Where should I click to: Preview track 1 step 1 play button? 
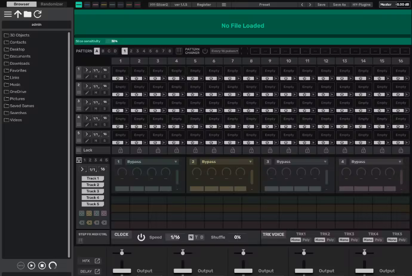click(127, 78)
